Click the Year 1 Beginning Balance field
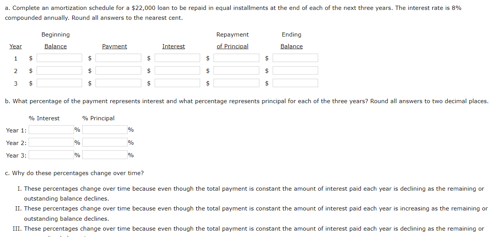The width and height of the screenshot is (498, 239). click(x=59, y=58)
